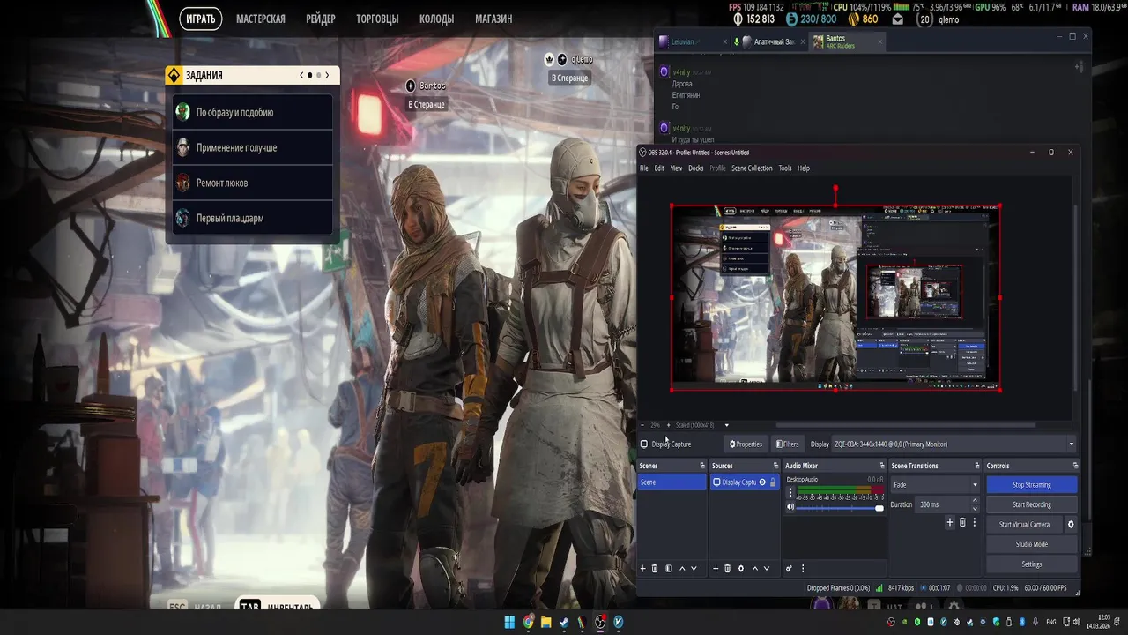This screenshot has height=635, width=1128.
Task: Open Audio Mixer footer three-dot menu
Action: coord(802,569)
